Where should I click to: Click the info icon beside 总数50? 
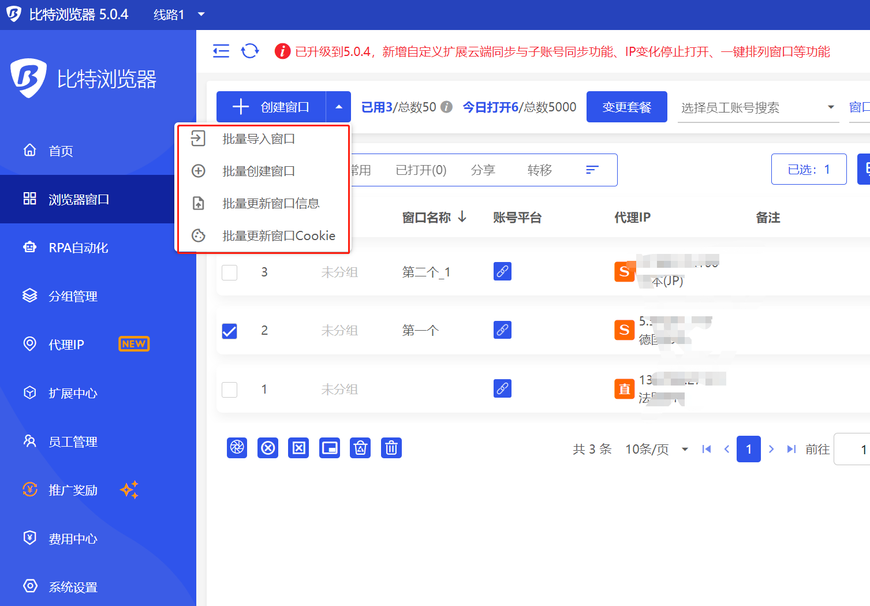(446, 107)
